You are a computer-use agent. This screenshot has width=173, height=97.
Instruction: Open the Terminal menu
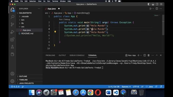click(55, 1)
